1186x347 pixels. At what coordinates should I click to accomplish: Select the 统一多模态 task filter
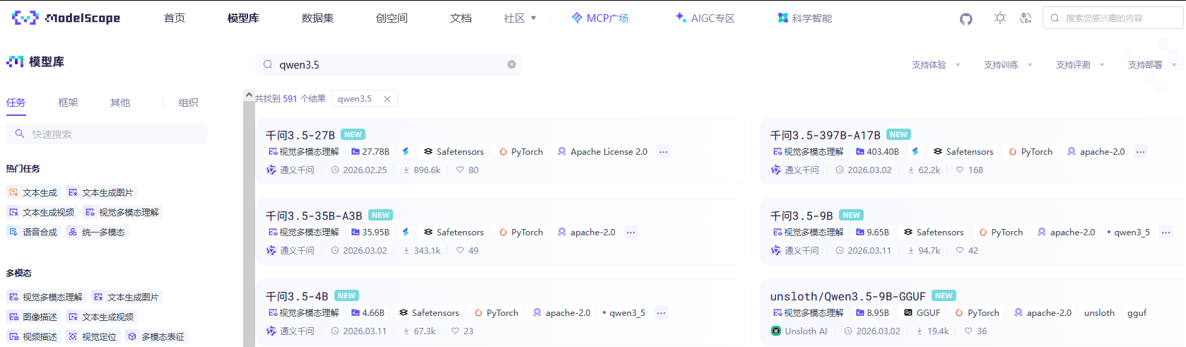click(97, 232)
